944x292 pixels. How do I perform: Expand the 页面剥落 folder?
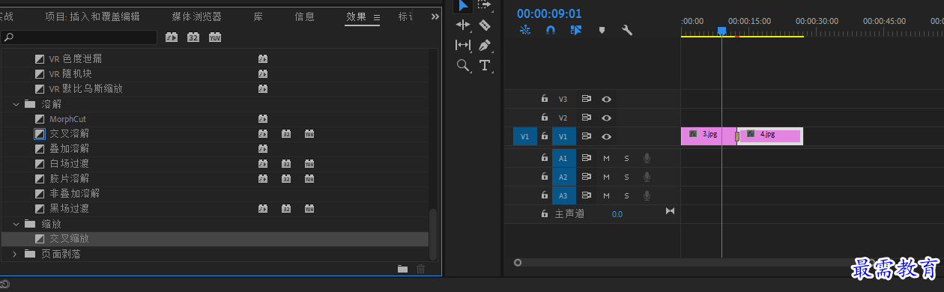coord(15,254)
